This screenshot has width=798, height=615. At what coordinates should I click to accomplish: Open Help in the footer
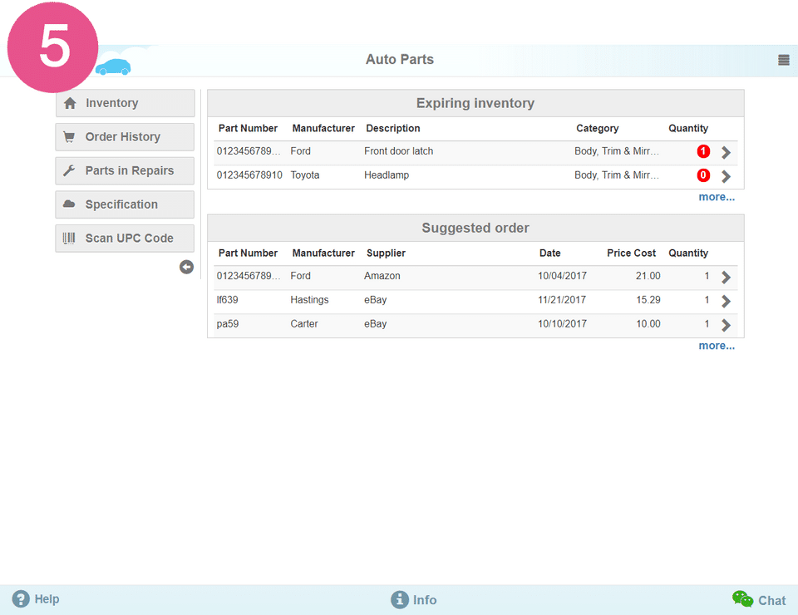coord(36,598)
